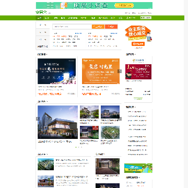Click the orange search button next to the search field
Viewport: 188px width, 188px height.
(98, 27)
